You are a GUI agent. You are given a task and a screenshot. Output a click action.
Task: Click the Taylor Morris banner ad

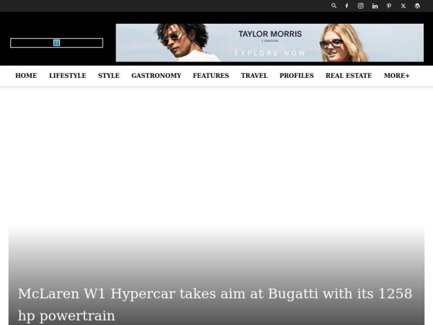coord(269,43)
